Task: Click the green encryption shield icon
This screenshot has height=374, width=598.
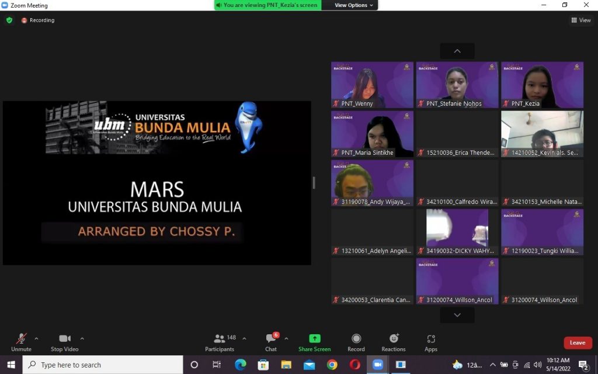Action: tap(9, 20)
